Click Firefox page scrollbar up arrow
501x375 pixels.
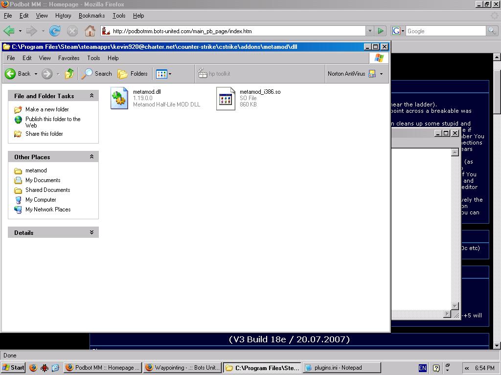[x=497, y=57]
